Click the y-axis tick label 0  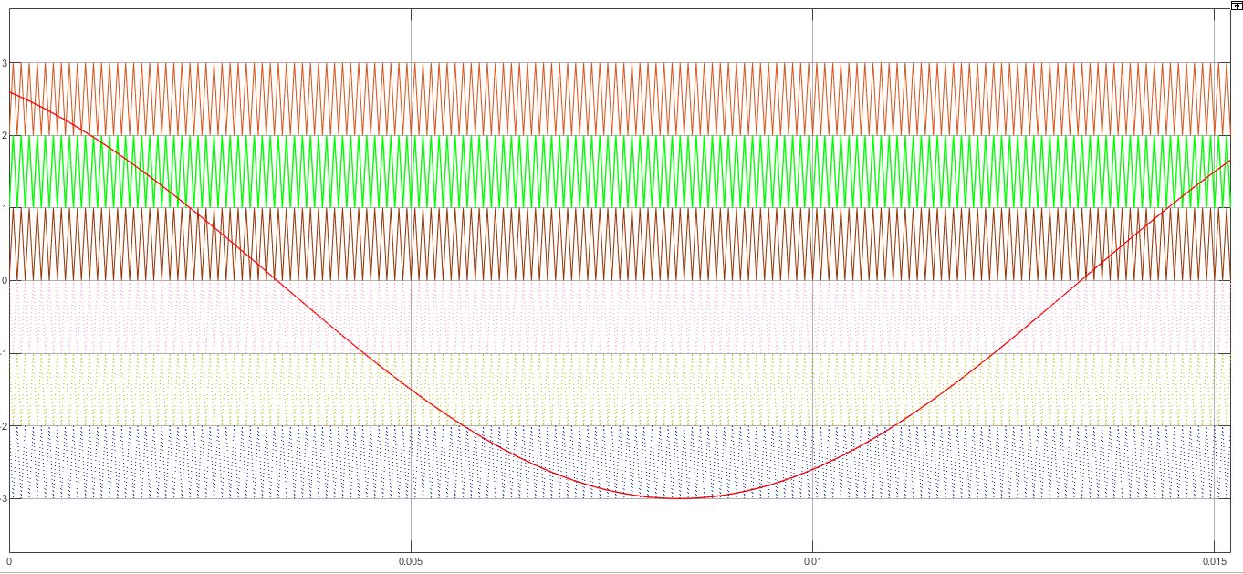tap(5, 280)
